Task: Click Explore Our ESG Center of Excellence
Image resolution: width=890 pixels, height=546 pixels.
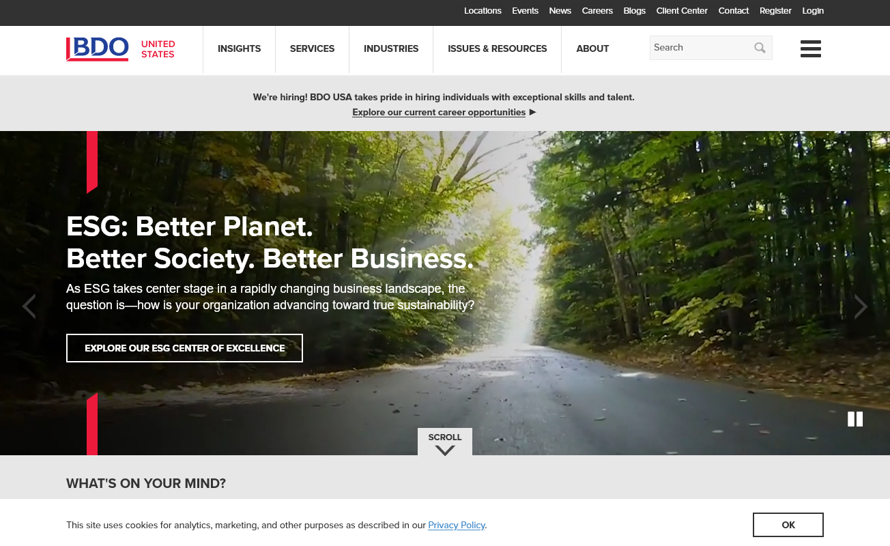Action: point(184,348)
